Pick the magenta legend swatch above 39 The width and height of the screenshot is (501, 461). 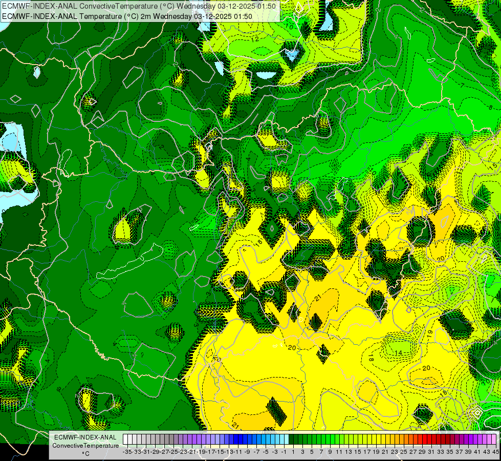pos(466,439)
